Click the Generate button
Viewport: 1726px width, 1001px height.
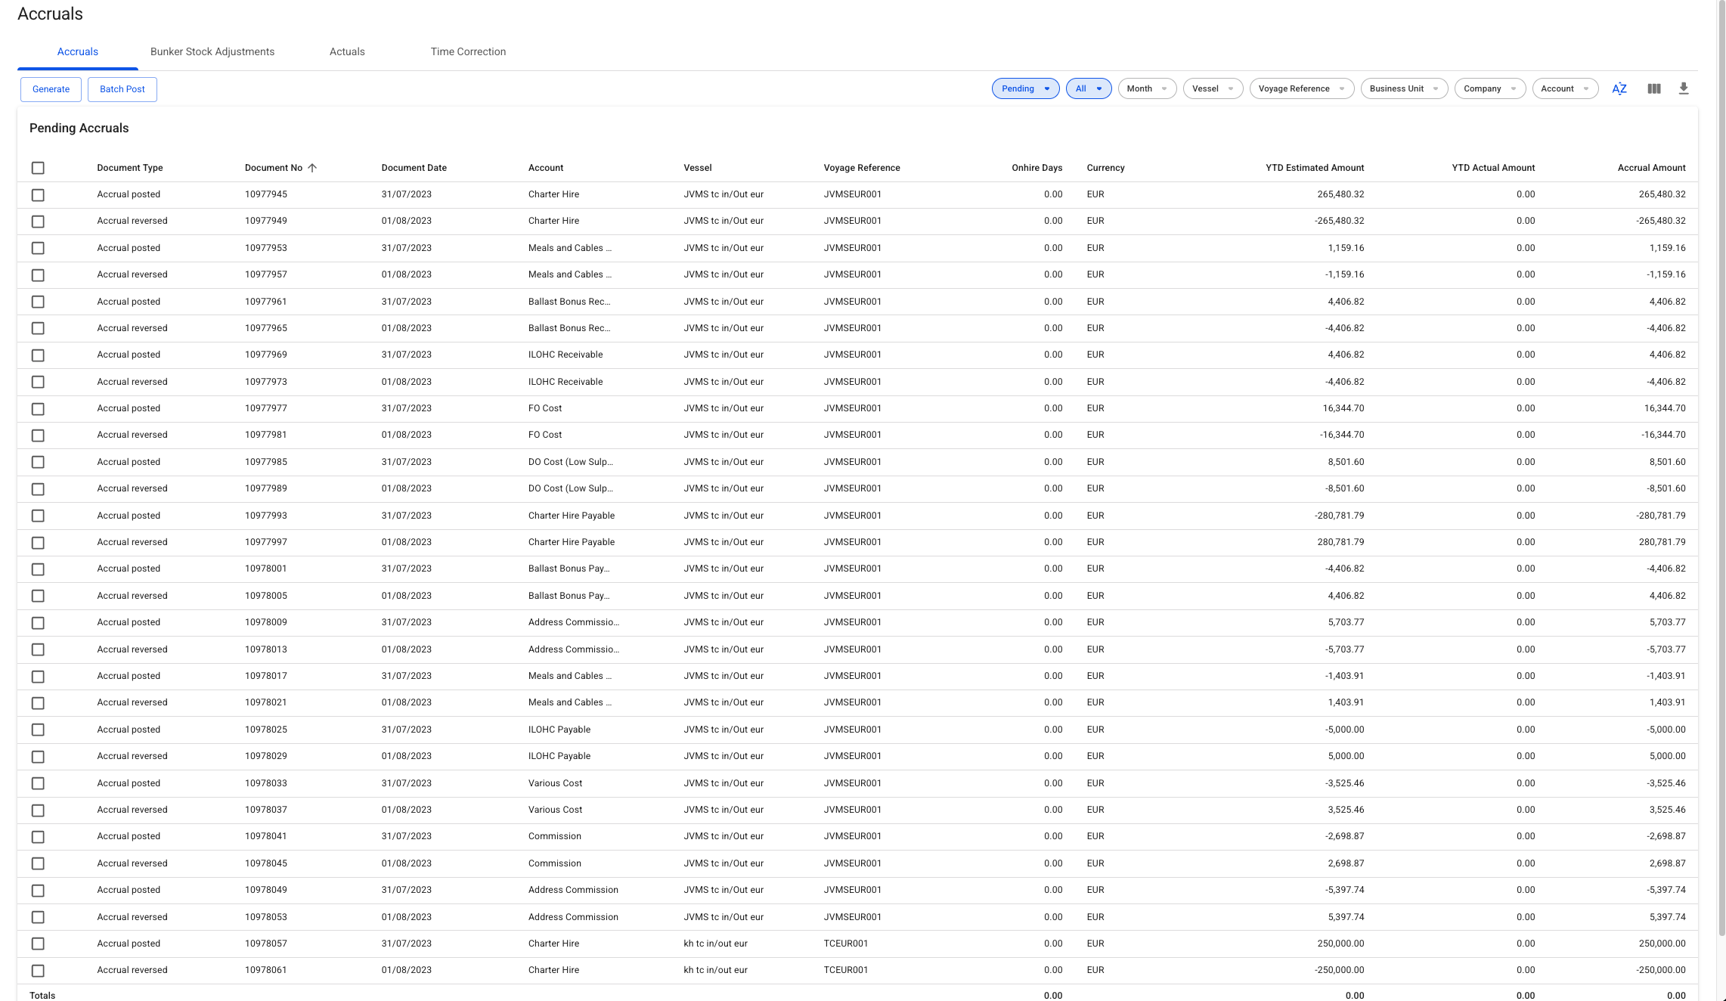coord(51,89)
